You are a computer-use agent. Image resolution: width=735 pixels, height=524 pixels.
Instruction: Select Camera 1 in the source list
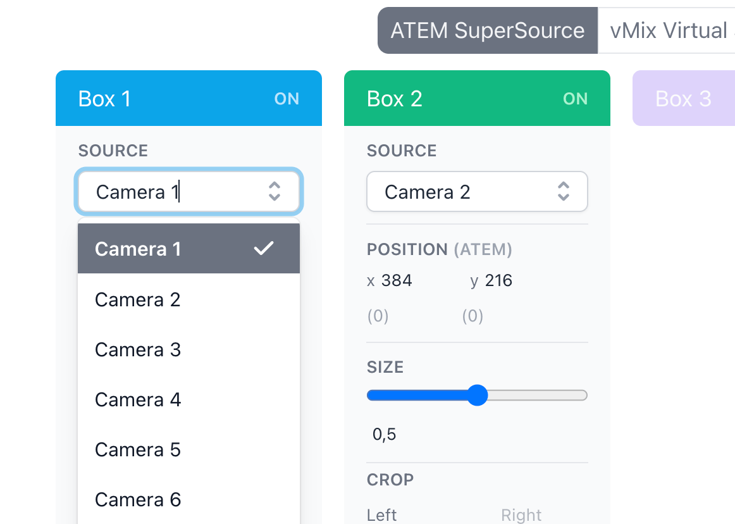pos(188,249)
